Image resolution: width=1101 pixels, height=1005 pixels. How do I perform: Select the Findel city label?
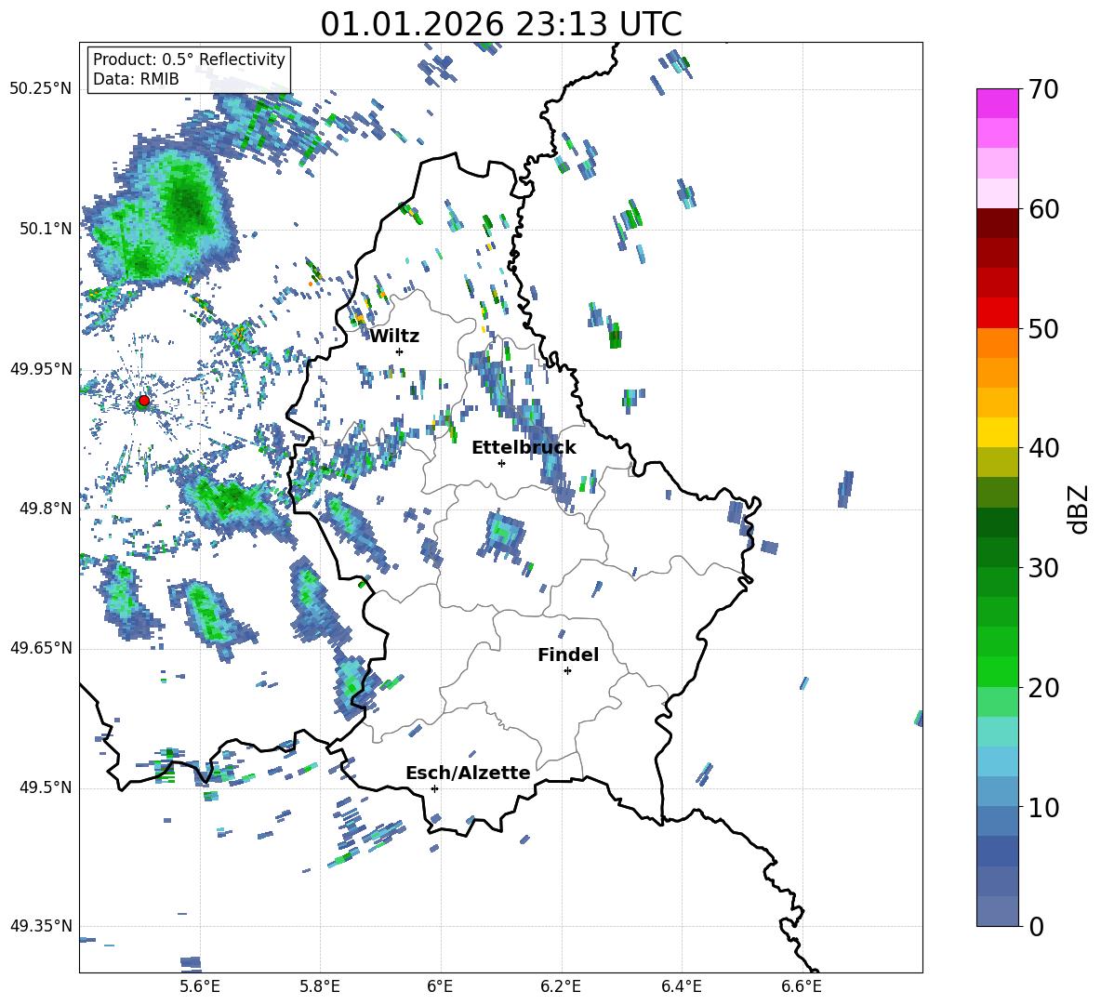pyautogui.click(x=568, y=655)
